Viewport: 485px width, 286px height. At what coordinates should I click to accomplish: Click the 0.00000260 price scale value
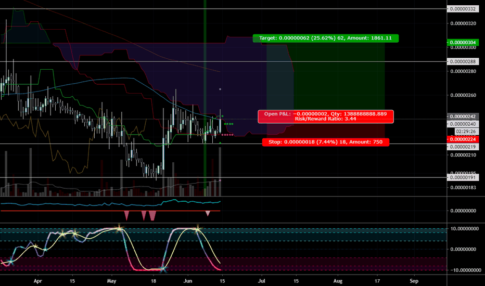463,95
